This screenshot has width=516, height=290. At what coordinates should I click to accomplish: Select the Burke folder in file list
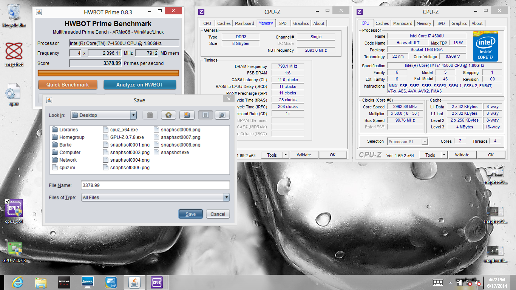coord(62,145)
